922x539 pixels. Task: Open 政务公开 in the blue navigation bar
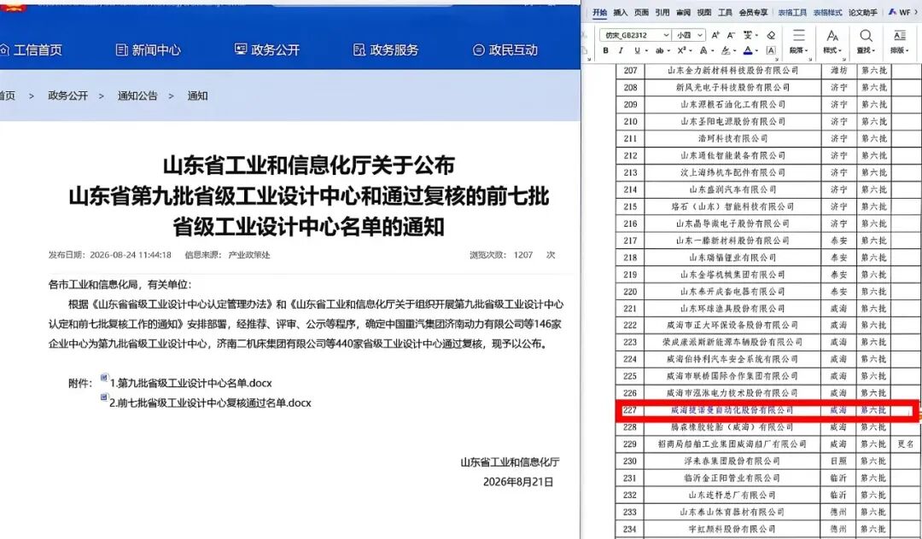pos(267,50)
